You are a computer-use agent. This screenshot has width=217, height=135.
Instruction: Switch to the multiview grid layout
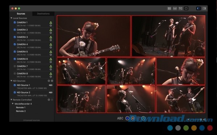pos(169,8)
